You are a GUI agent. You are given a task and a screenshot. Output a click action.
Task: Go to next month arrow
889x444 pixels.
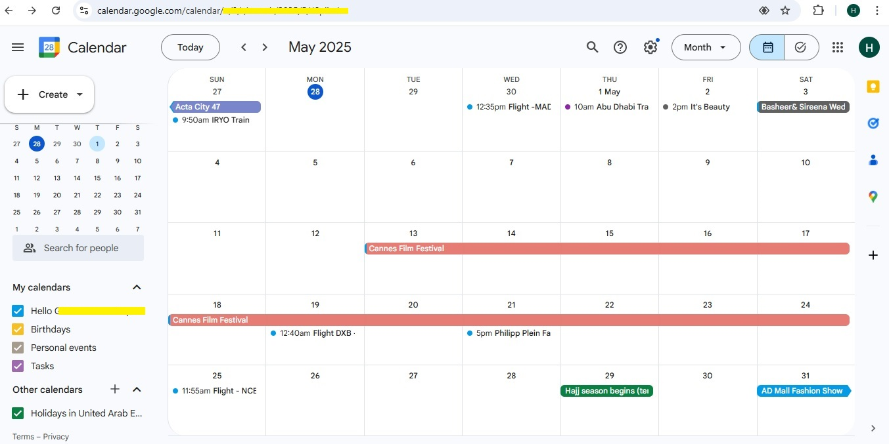pos(265,47)
